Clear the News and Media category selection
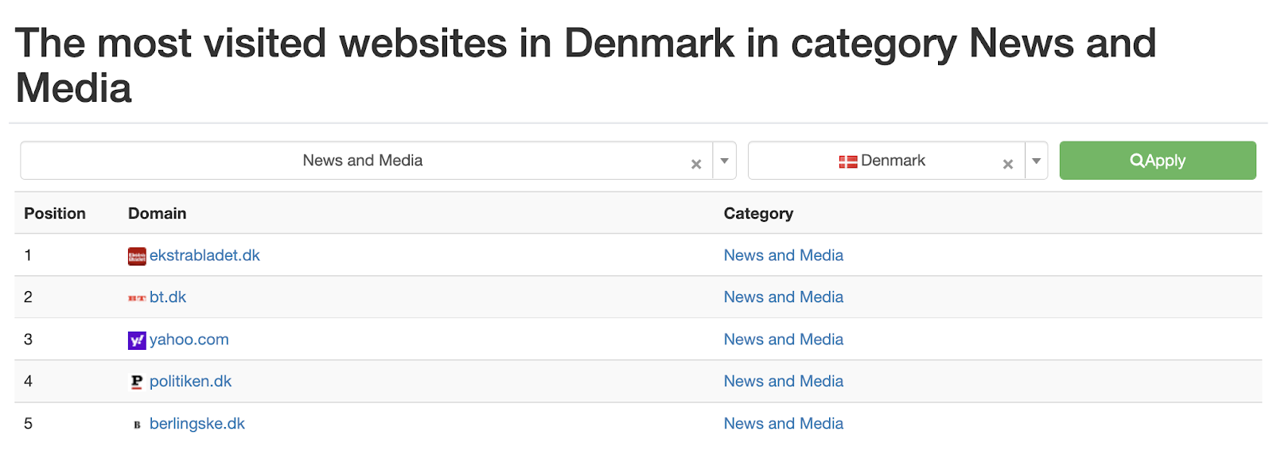 [696, 165]
